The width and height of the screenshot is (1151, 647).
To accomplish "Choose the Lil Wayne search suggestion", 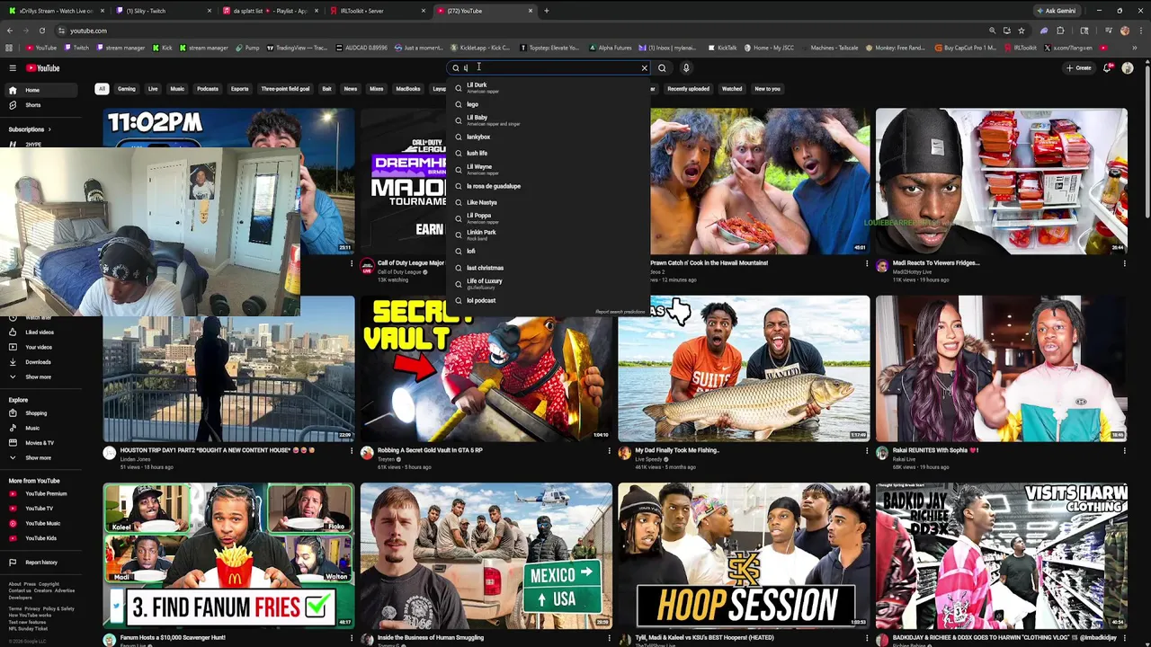I will (x=547, y=169).
